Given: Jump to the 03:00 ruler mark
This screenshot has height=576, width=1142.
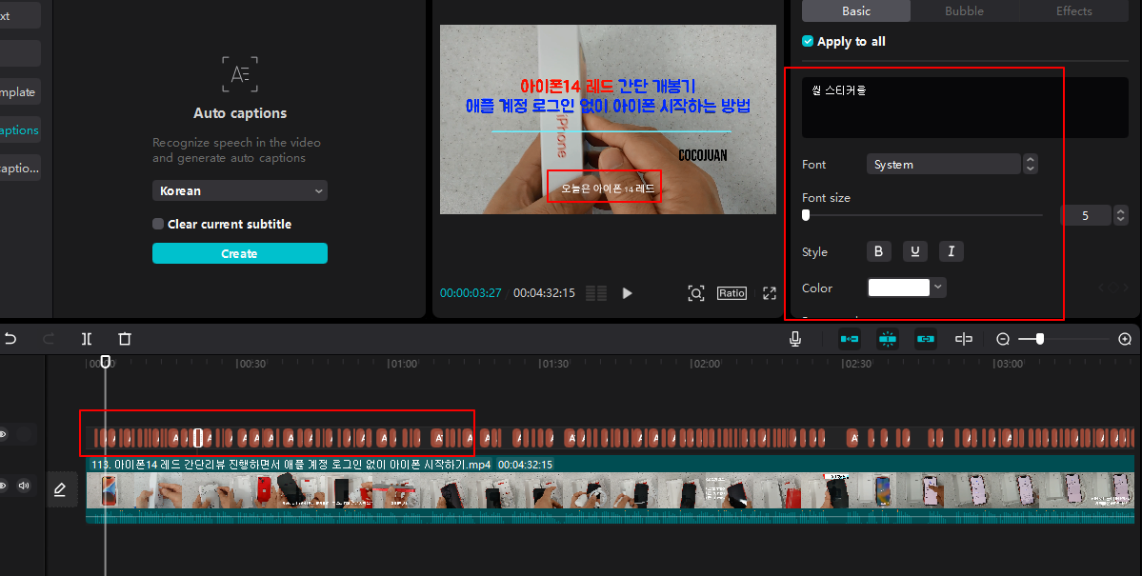Looking at the screenshot, I should click(1009, 364).
